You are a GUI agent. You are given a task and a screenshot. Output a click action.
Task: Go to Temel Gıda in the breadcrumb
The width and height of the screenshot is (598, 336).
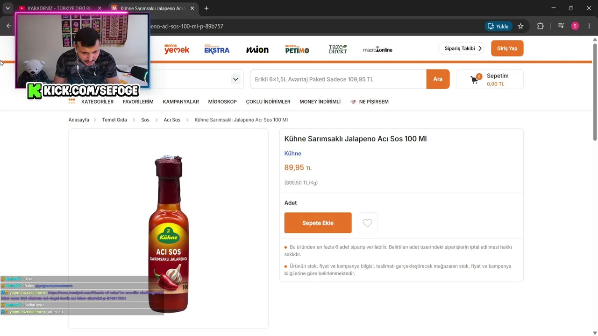click(x=114, y=120)
